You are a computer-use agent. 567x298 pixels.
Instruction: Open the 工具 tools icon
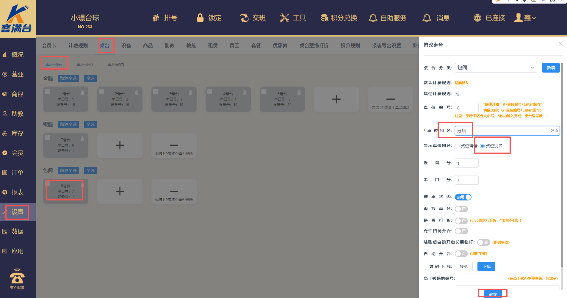click(284, 18)
